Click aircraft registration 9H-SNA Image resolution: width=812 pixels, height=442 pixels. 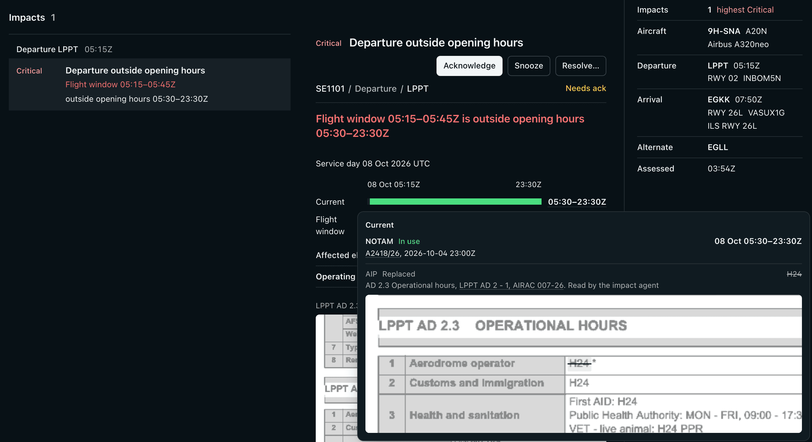click(x=724, y=31)
